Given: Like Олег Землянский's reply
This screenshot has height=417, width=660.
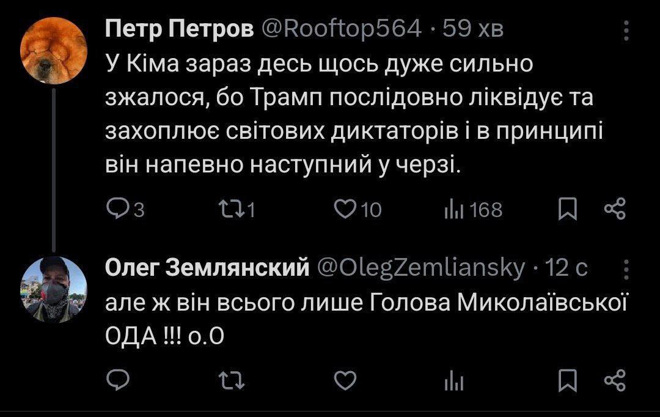Looking at the screenshot, I should tap(346, 382).
